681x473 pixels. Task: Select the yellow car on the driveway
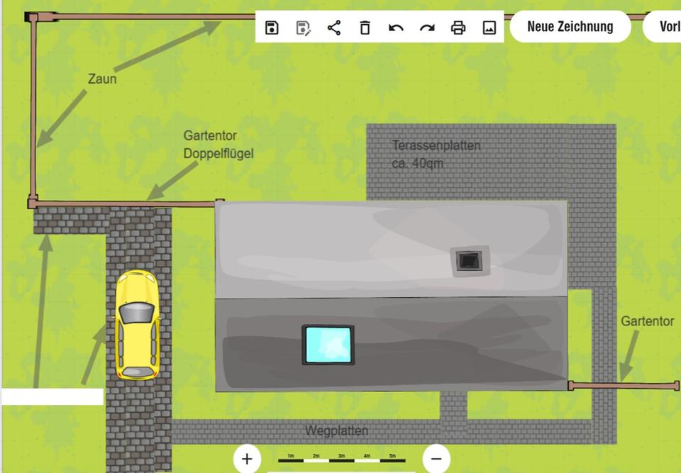coord(138,325)
